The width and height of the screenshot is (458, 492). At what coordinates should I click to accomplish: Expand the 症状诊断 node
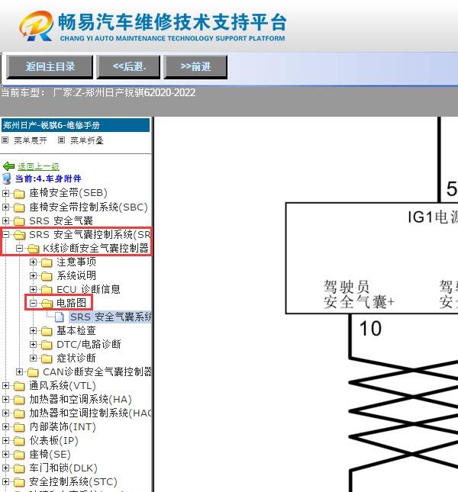point(33,358)
